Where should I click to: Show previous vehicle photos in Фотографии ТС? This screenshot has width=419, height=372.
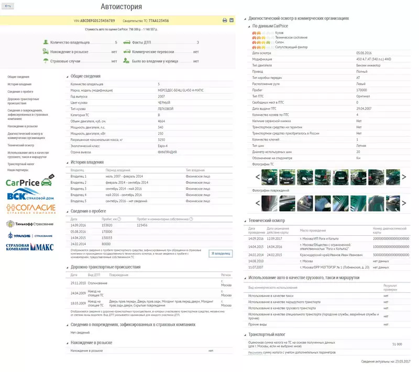pyautogui.click(x=258, y=177)
